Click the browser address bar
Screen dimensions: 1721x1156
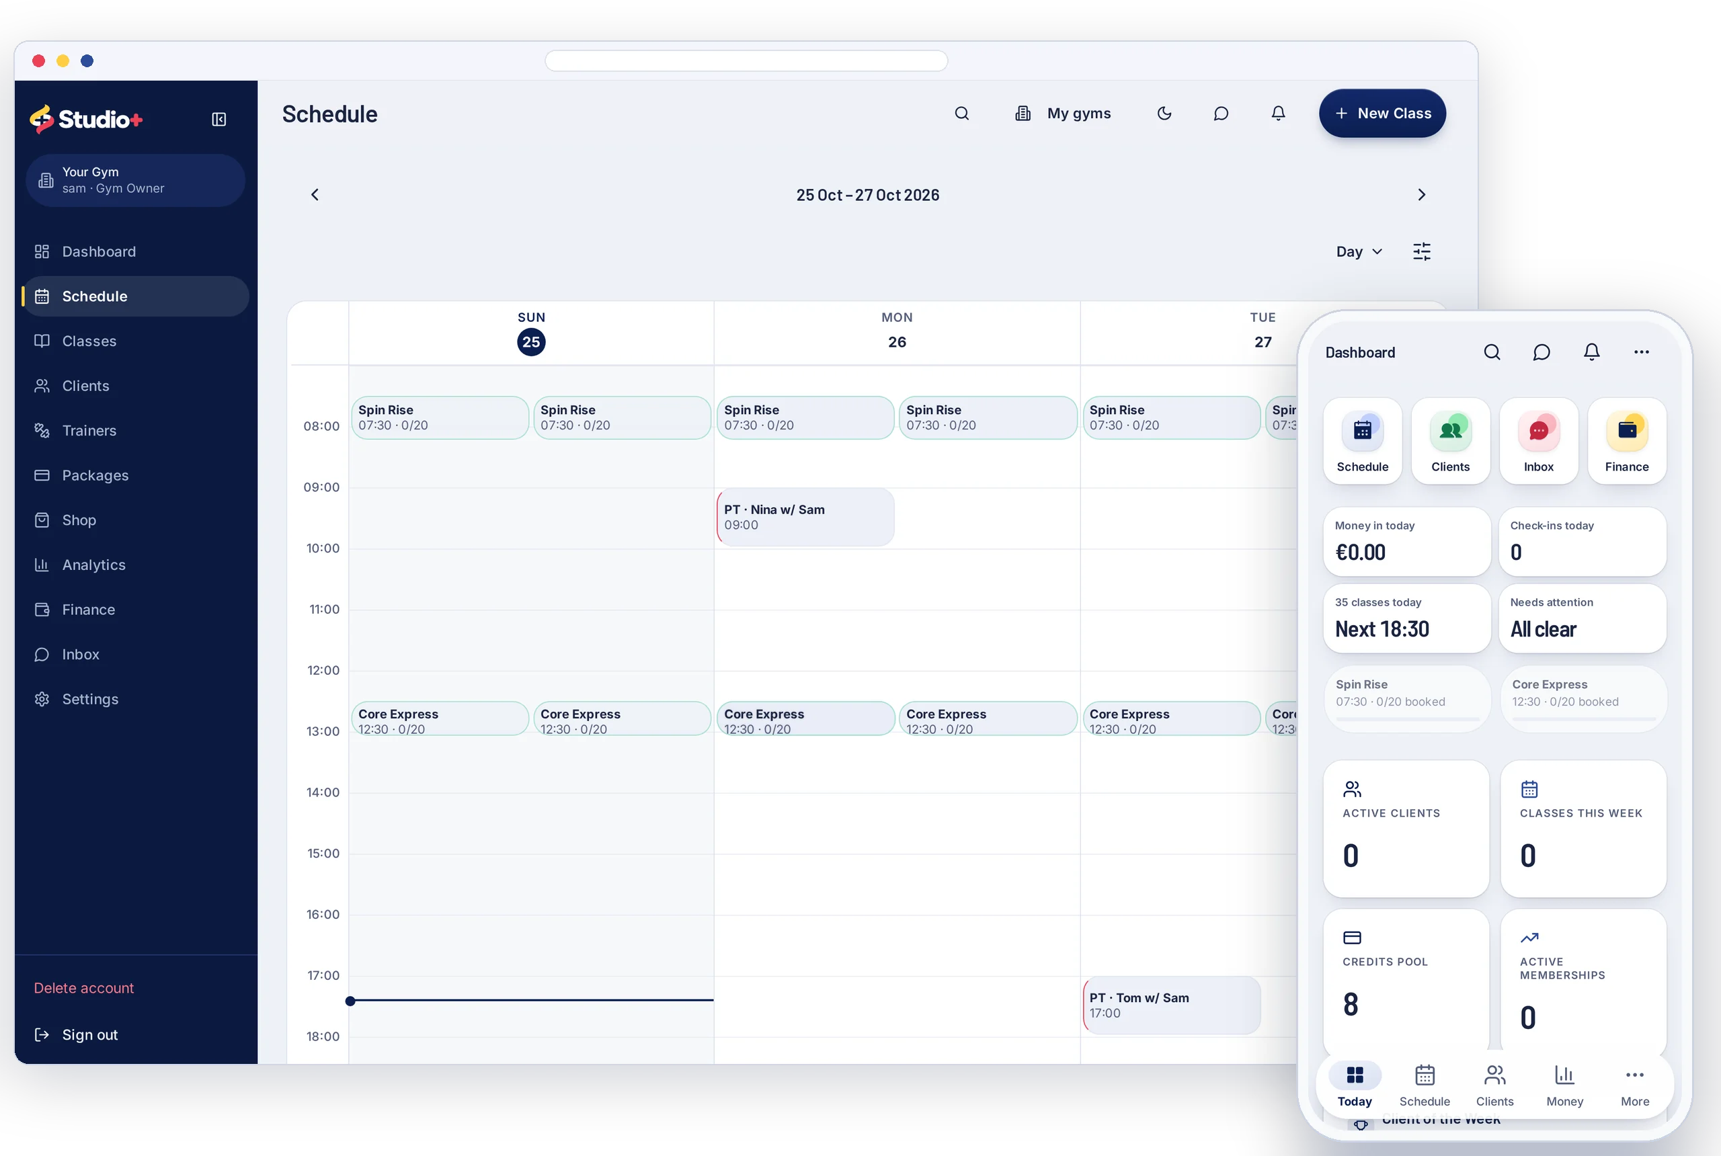coord(746,60)
